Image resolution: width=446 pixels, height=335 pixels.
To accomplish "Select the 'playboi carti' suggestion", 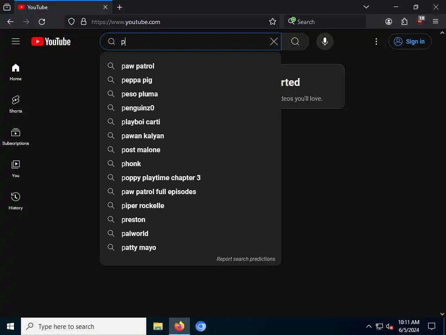I will pyautogui.click(x=191, y=122).
